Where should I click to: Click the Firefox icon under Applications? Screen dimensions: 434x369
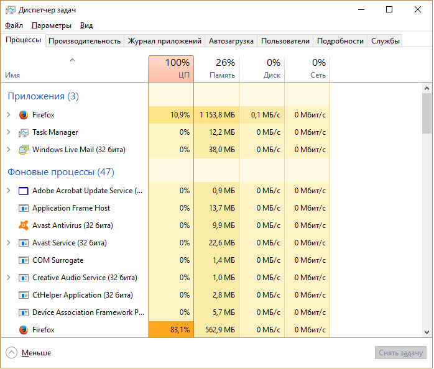(x=24, y=115)
